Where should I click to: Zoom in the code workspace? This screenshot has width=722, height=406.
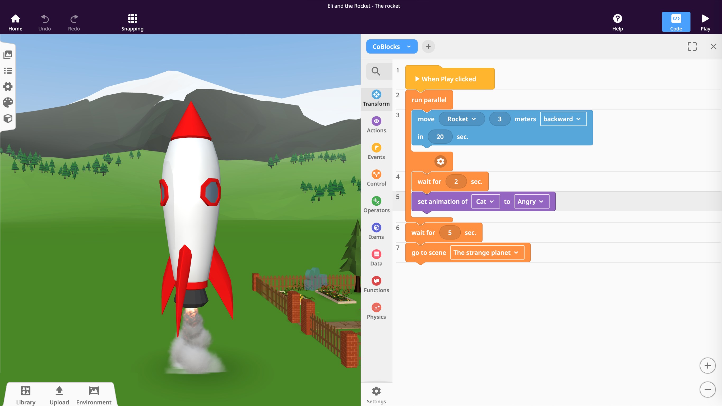point(707,366)
